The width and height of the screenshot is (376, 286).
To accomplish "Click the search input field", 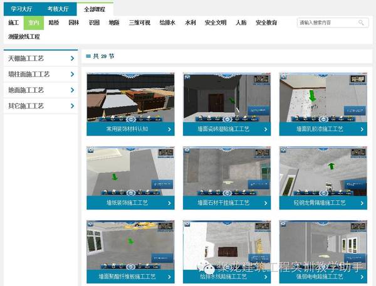I will (x=326, y=23).
